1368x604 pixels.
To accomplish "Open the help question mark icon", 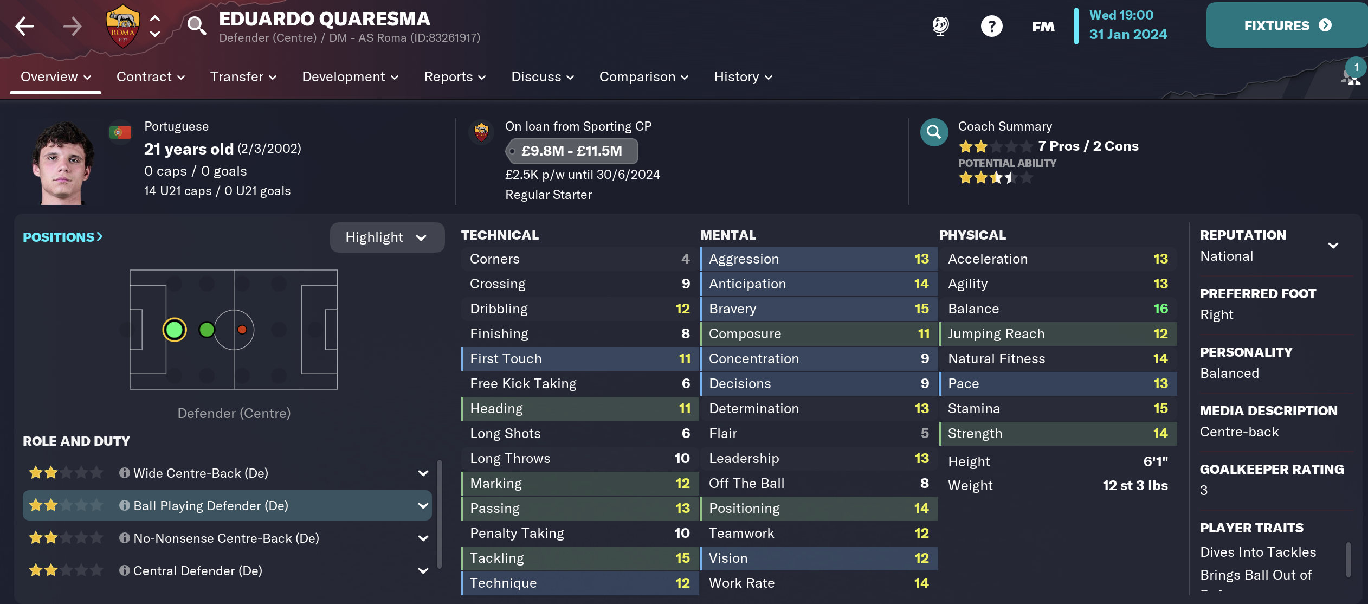I will [x=991, y=26].
